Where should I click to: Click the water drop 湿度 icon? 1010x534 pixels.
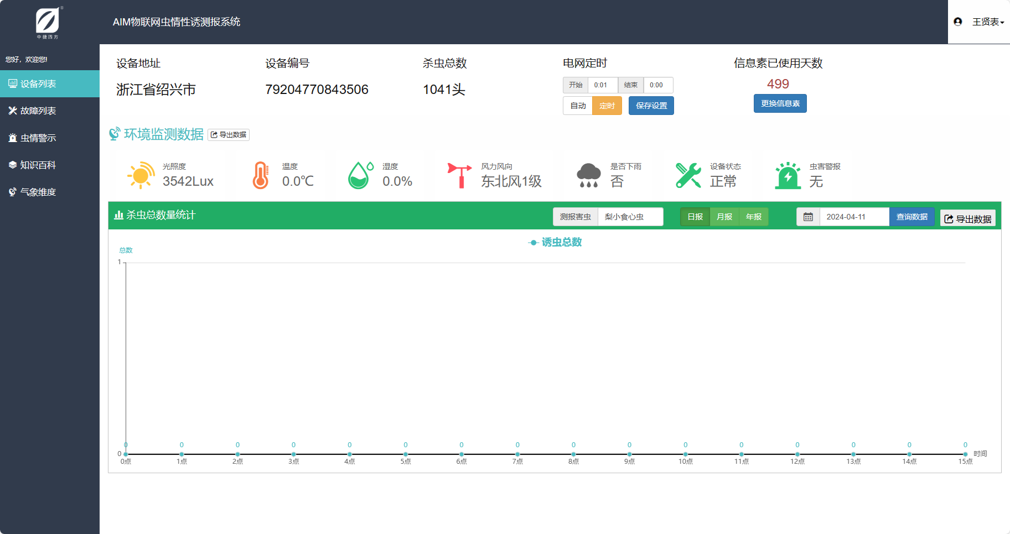coord(360,175)
